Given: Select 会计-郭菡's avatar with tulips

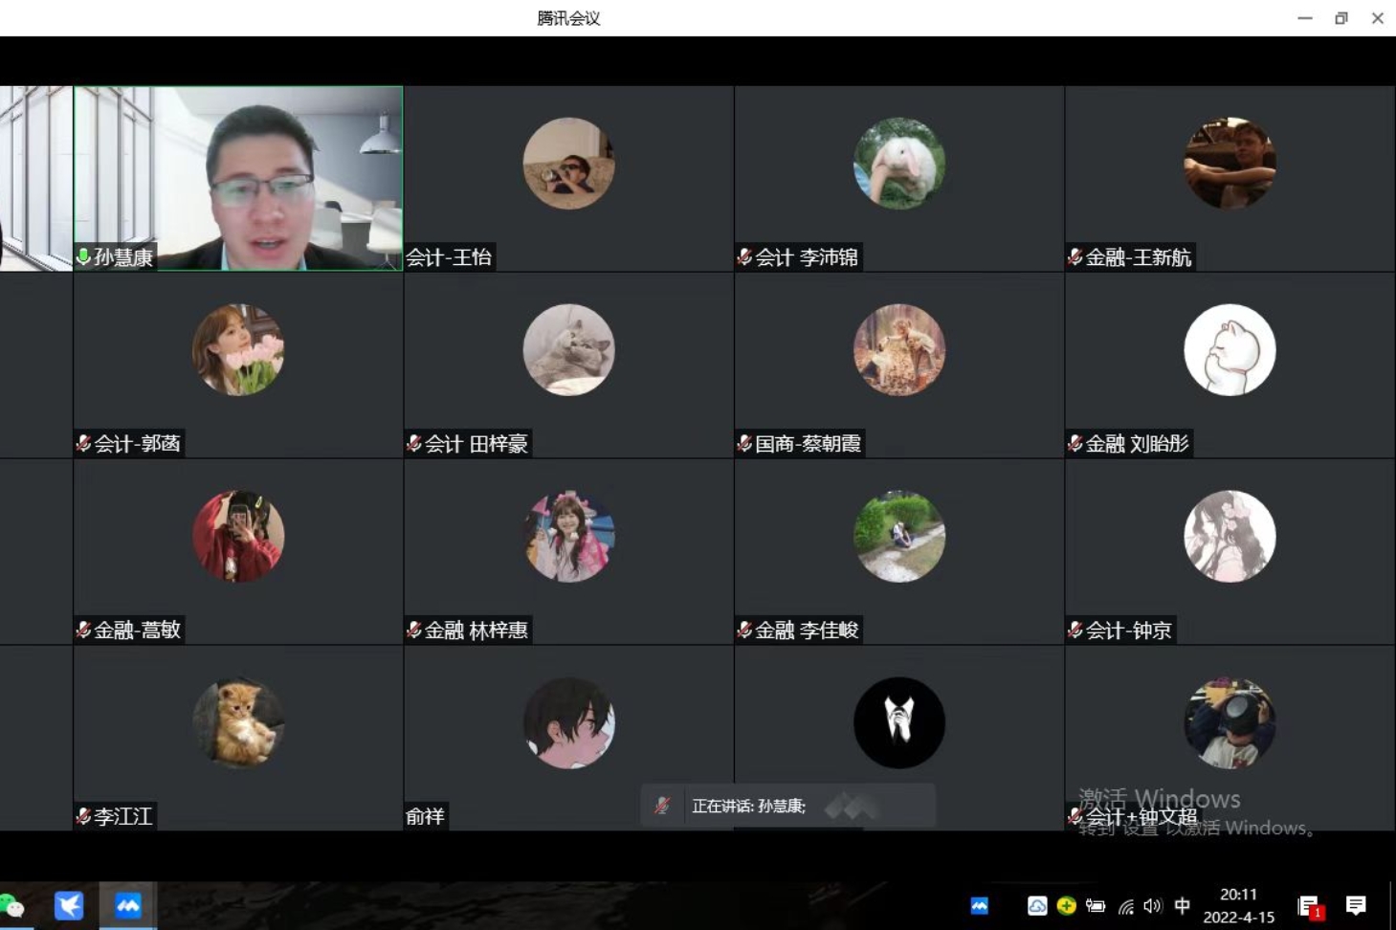Looking at the screenshot, I should point(238,350).
